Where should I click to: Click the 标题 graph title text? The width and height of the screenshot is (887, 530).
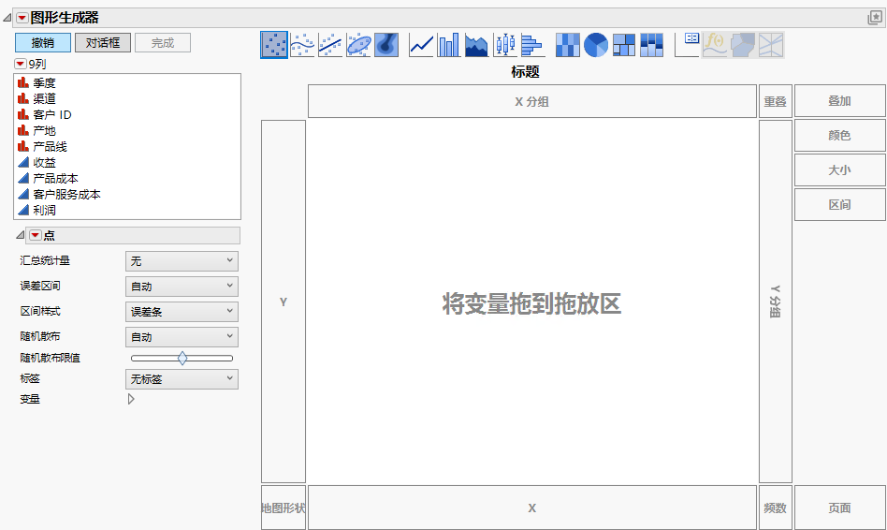(x=526, y=72)
